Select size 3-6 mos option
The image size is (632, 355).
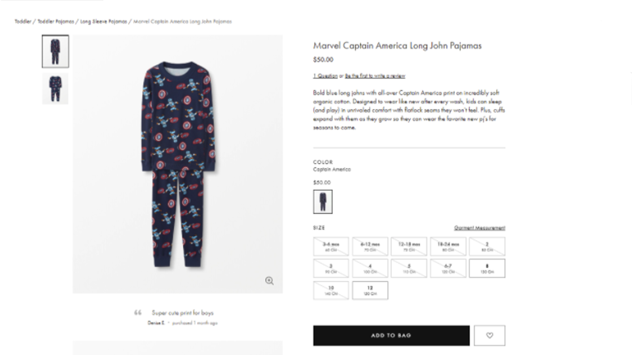pyautogui.click(x=331, y=246)
